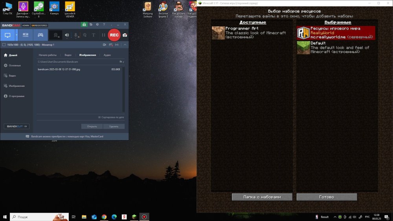This screenshot has height=221, width=393.
Task: Select HDMI device recording mode
Action: pyautogui.click(x=26, y=35)
